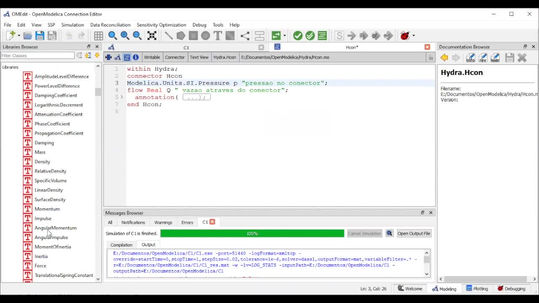Screen dimensions: 539x303
Task: Select the Rectangle shape tool
Action: tap(193, 36)
